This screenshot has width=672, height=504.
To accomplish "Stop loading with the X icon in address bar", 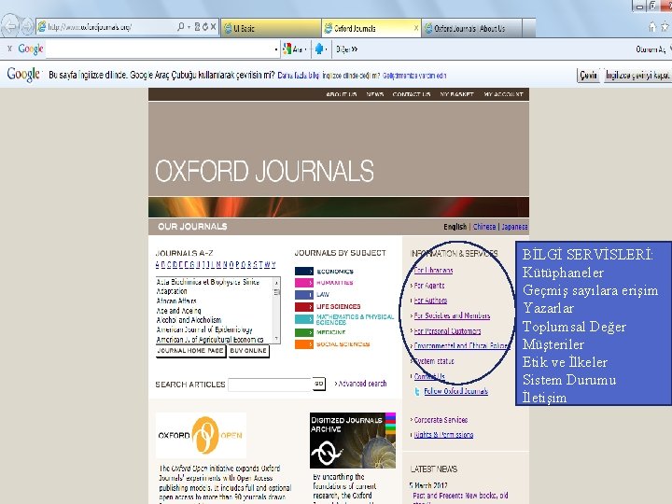I will coord(213,27).
